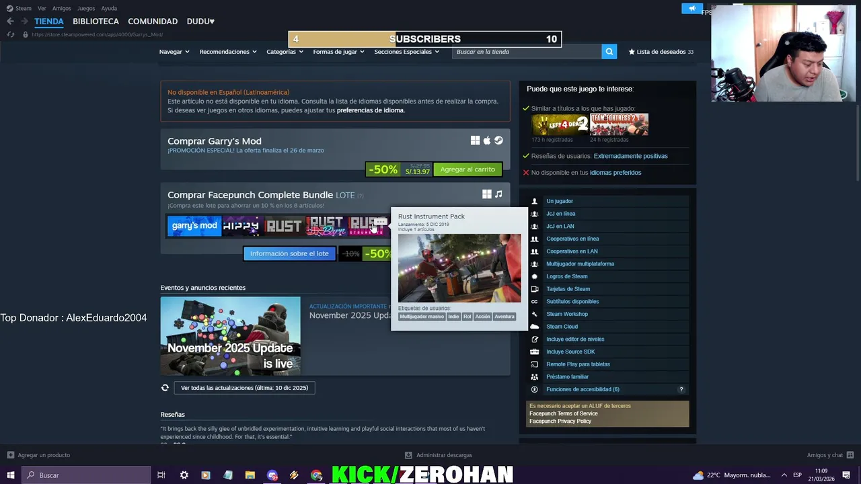Click the Incluye editor de niveles icon
Viewport: 861px width, 484px height.
(x=535, y=339)
